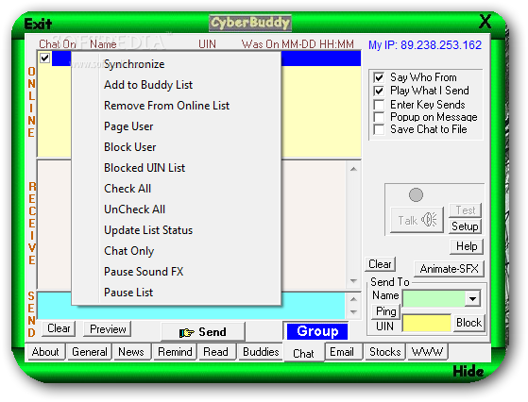The image size is (528, 402).
Task: Choose Synchronize from context menu
Action: [176, 64]
